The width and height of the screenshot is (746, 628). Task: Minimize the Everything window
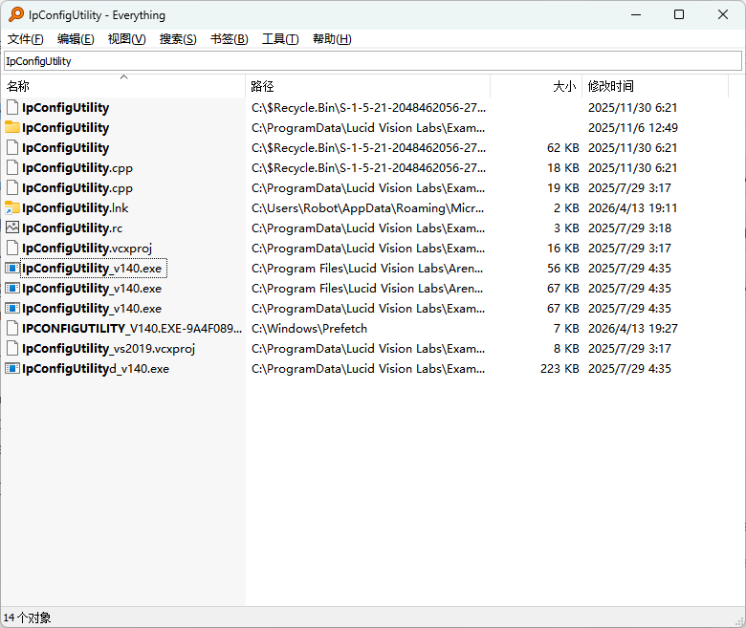[636, 14]
